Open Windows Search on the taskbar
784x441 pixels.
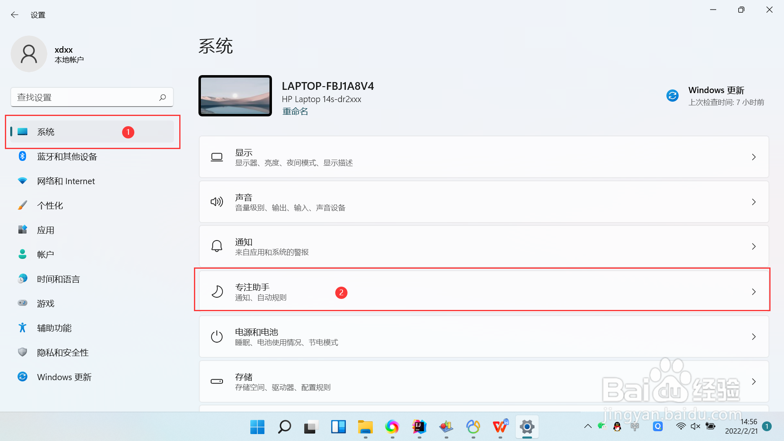click(x=284, y=427)
